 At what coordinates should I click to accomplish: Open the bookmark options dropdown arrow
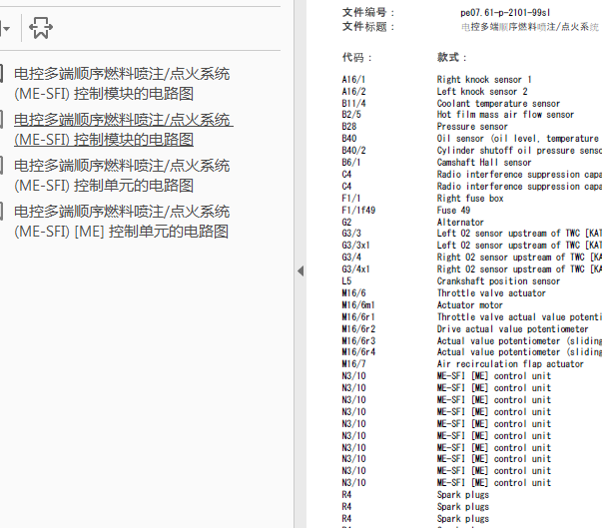[x=5, y=28]
